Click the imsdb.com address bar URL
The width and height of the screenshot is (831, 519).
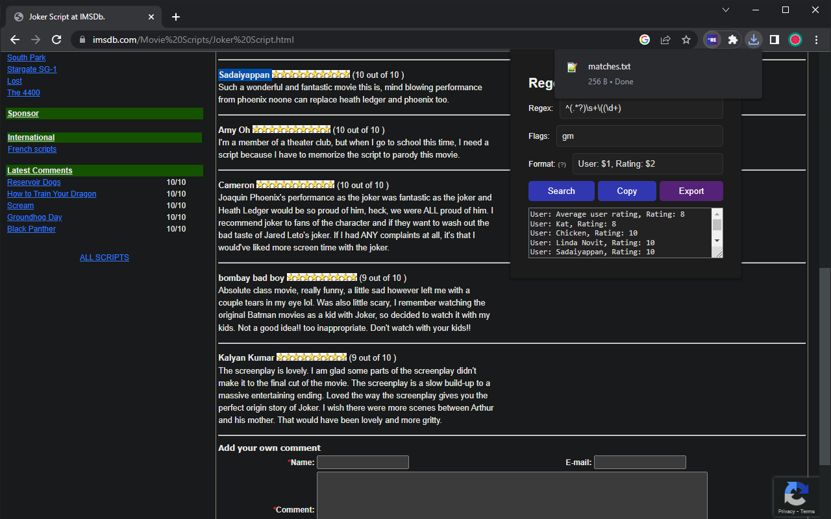[193, 40]
